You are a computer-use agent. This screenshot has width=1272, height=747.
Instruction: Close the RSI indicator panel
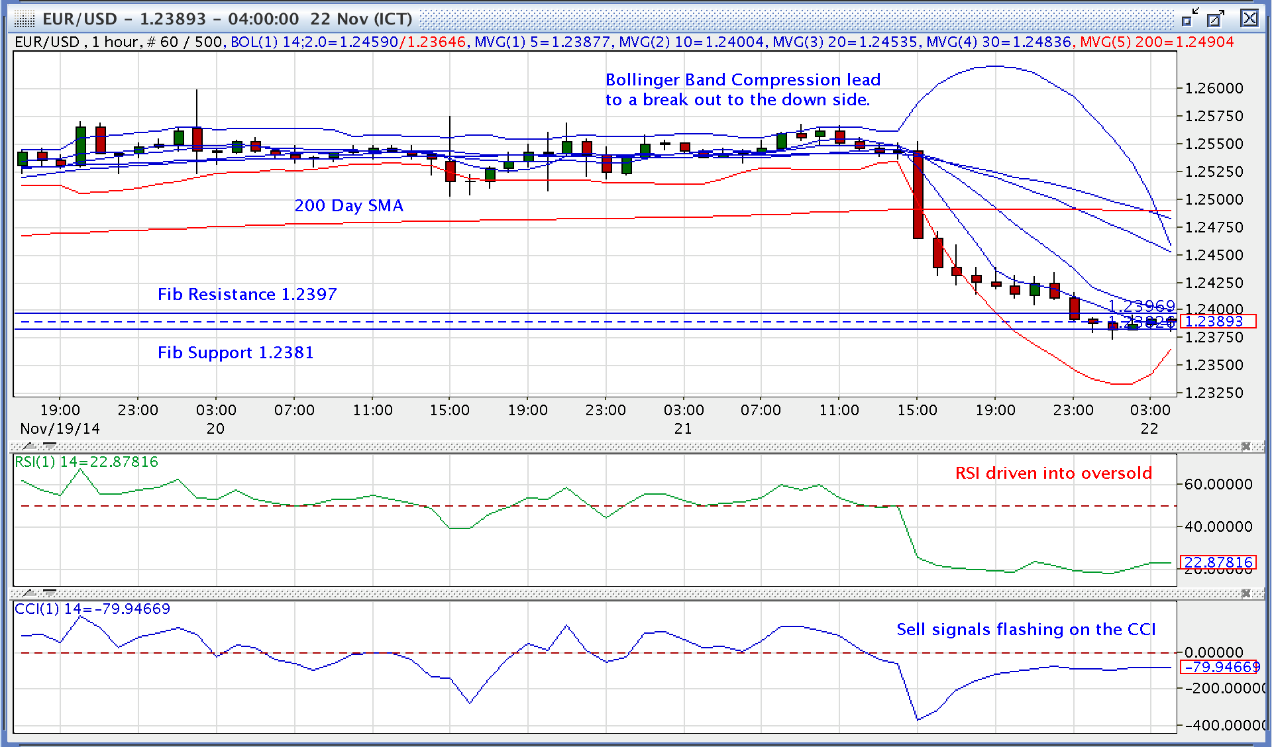[1245, 446]
